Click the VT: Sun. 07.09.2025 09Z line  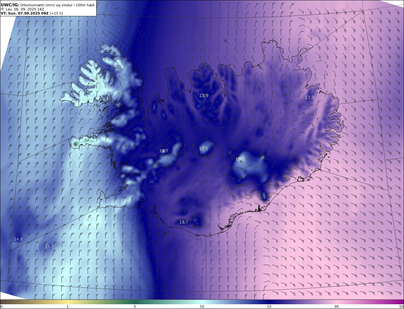point(32,13)
